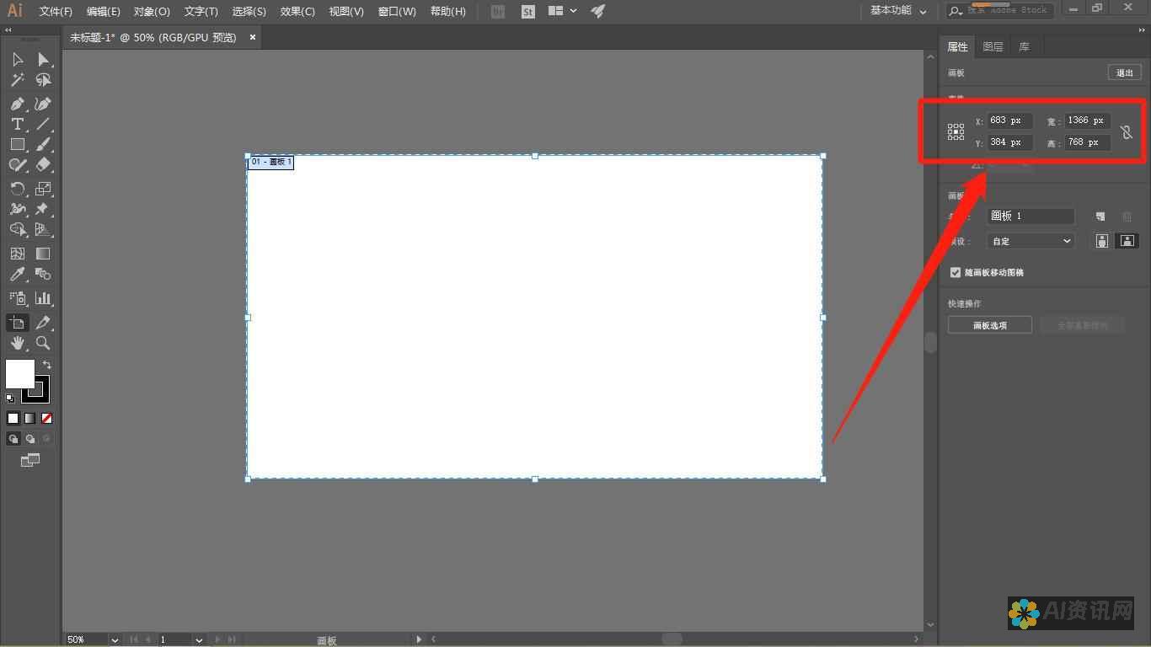This screenshot has width=1151, height=647.
Task: Select the Direct Selection tool
Action: click(x=43, y=60)
